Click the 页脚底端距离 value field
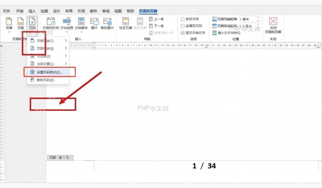322x188 pixels. tap(248, 26)
